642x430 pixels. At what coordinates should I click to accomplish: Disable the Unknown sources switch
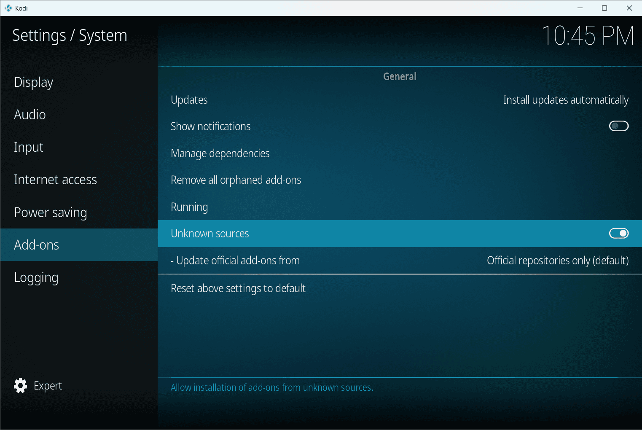(x=618, y=233)
